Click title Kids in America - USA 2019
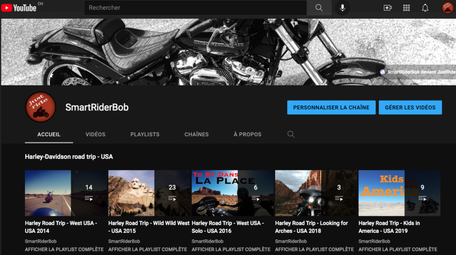Screen dimensions: 456x255 pos(389,227)
